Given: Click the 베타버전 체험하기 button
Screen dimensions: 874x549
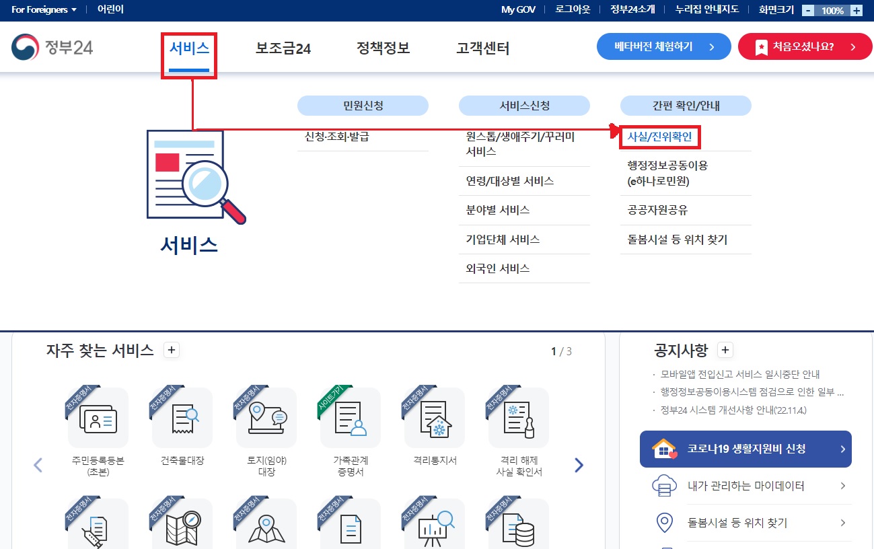Looking at the screenshot, I should coord(663,46).
